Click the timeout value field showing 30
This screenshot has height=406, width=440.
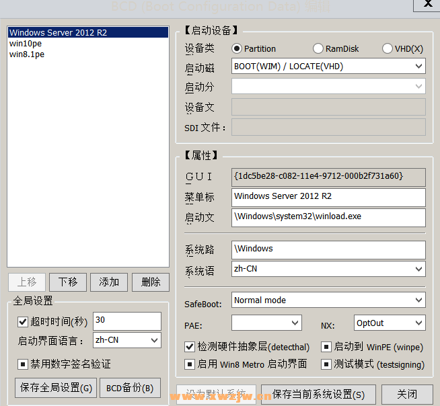pos(127,321)
